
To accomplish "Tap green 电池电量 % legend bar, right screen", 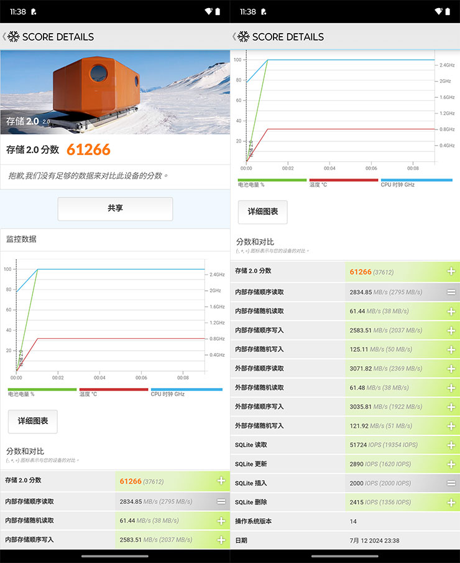I will (272, 180).
